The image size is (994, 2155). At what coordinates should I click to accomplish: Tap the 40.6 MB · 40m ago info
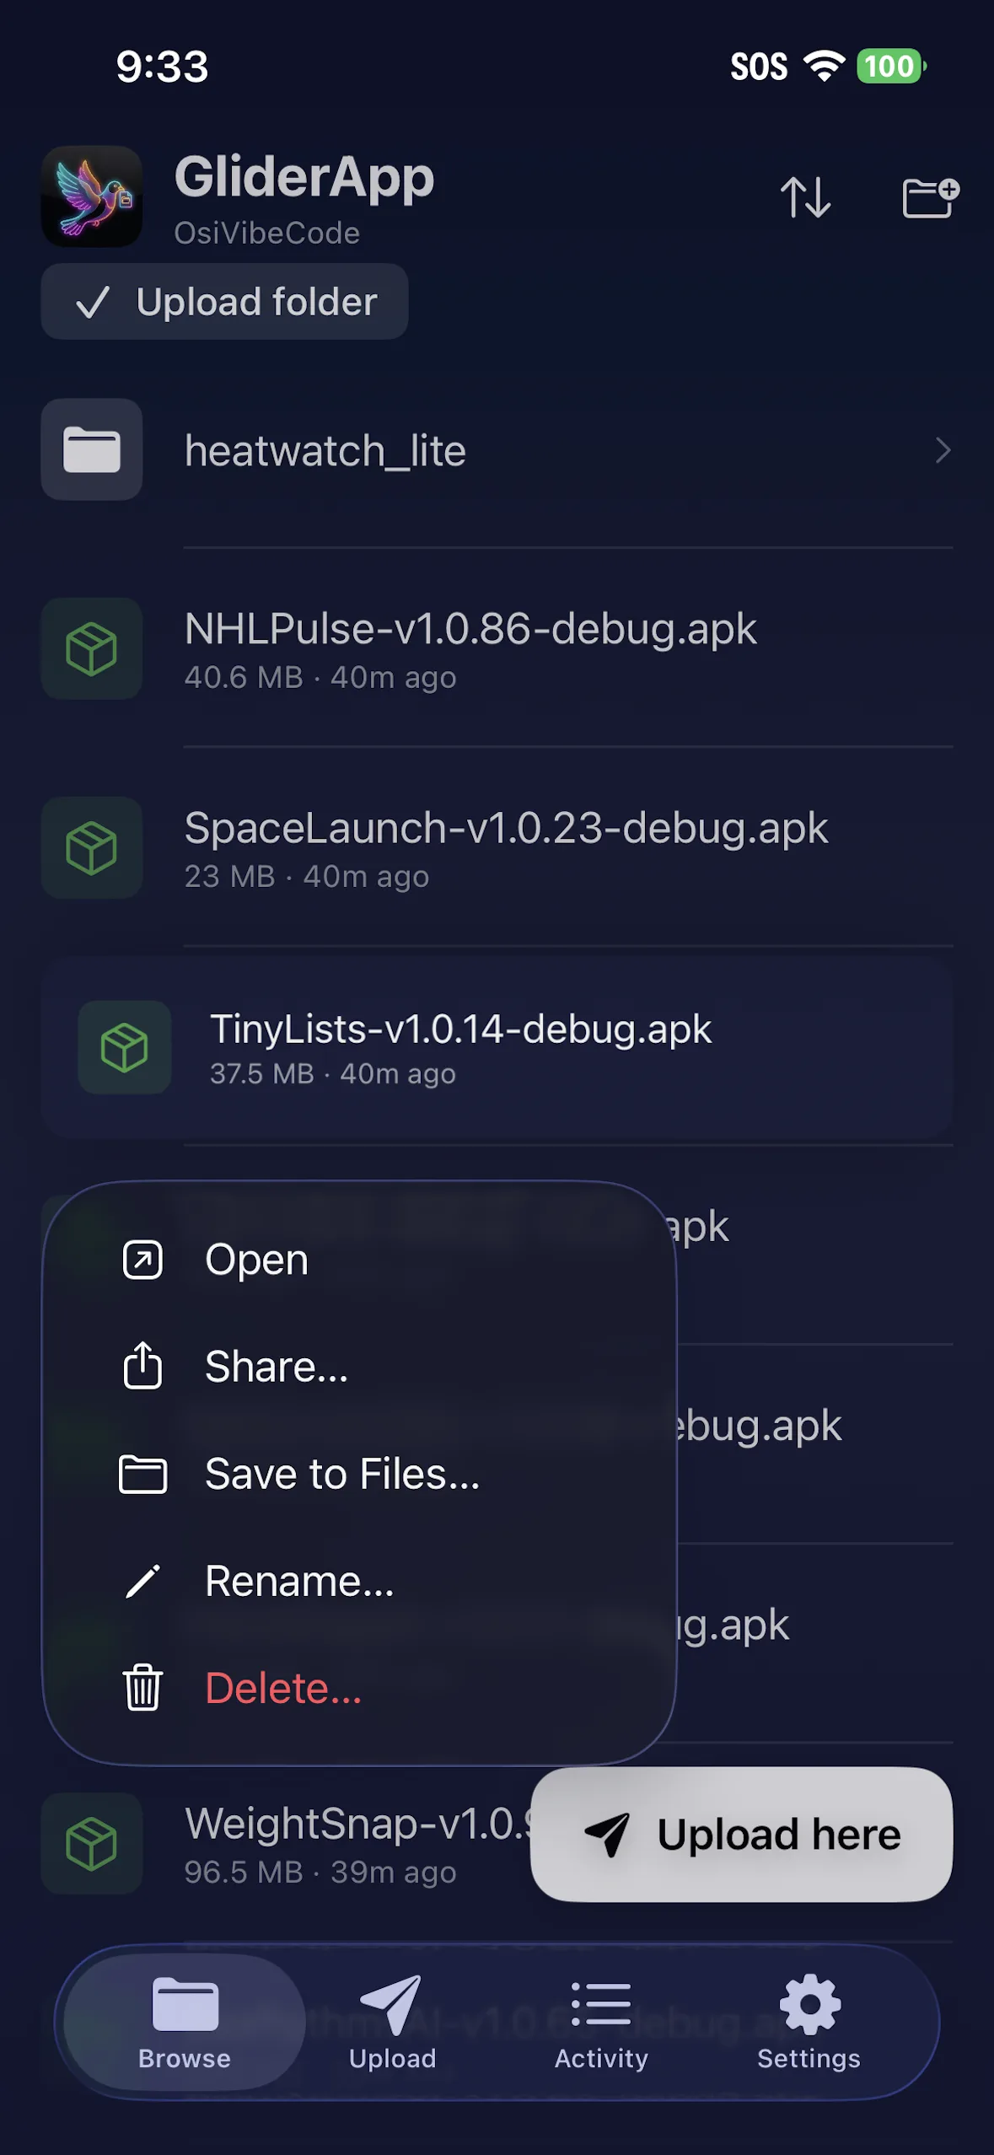click(320, 677)
